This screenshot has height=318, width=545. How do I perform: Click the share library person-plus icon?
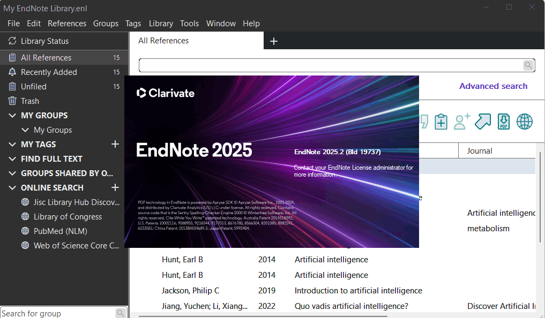click(x=461, y=122)
